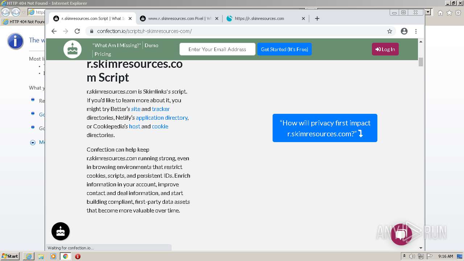Open Internet Explorer's Favorites star
Image resolution: width=464 pixels, height=261 pixels.
tap(449, 13)
